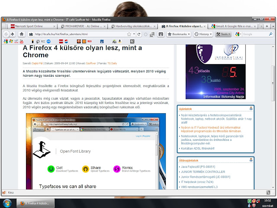Screen dimensions: 277x208
Task: Click the green tray icon in the taskbar
Action: coord(249,201)
